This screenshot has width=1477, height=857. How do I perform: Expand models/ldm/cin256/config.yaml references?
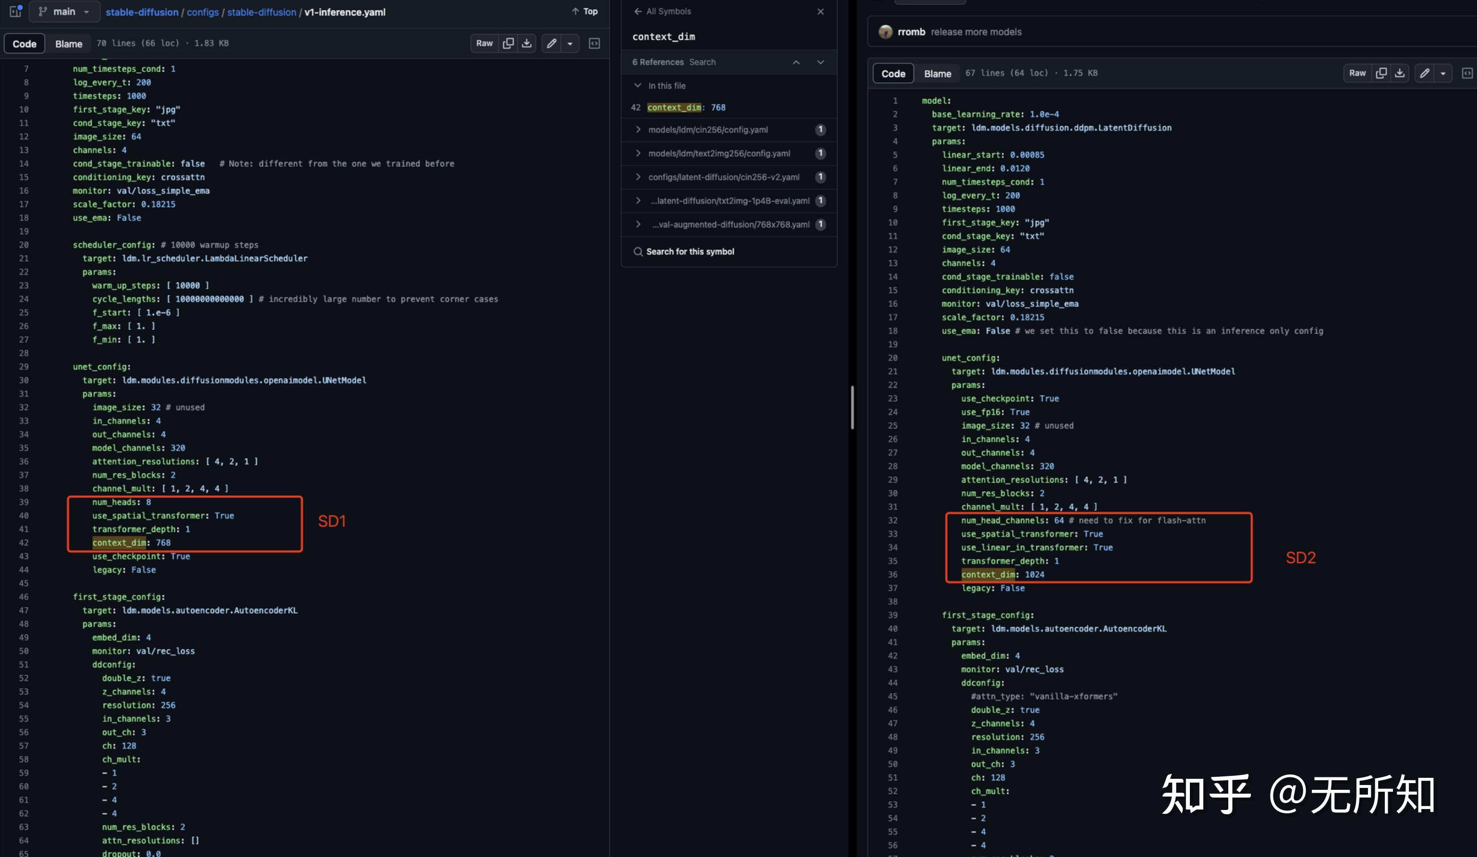click(638, 130)
